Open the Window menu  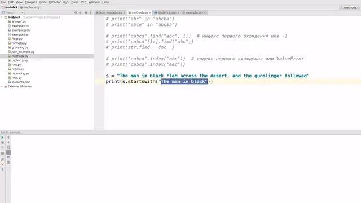pyautogui.click(x=94, y=2)
